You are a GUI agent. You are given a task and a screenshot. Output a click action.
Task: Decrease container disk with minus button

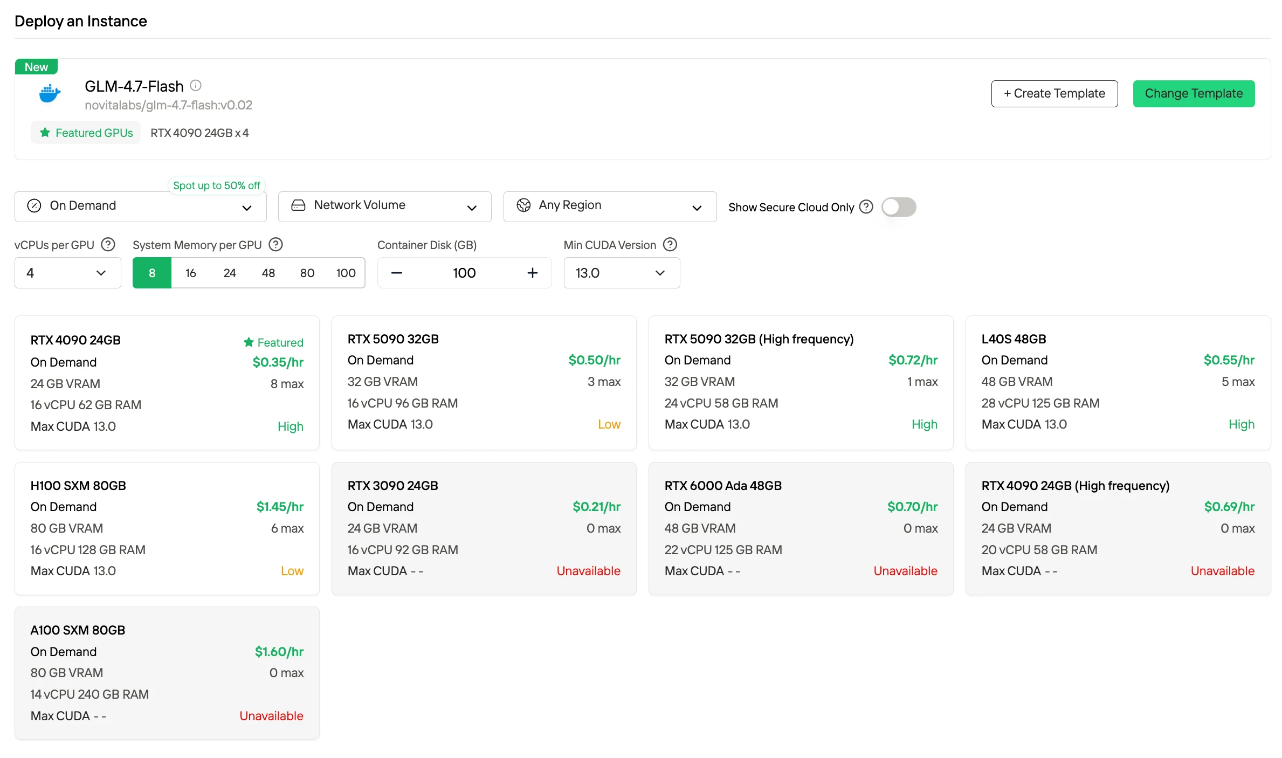point(397,273)
